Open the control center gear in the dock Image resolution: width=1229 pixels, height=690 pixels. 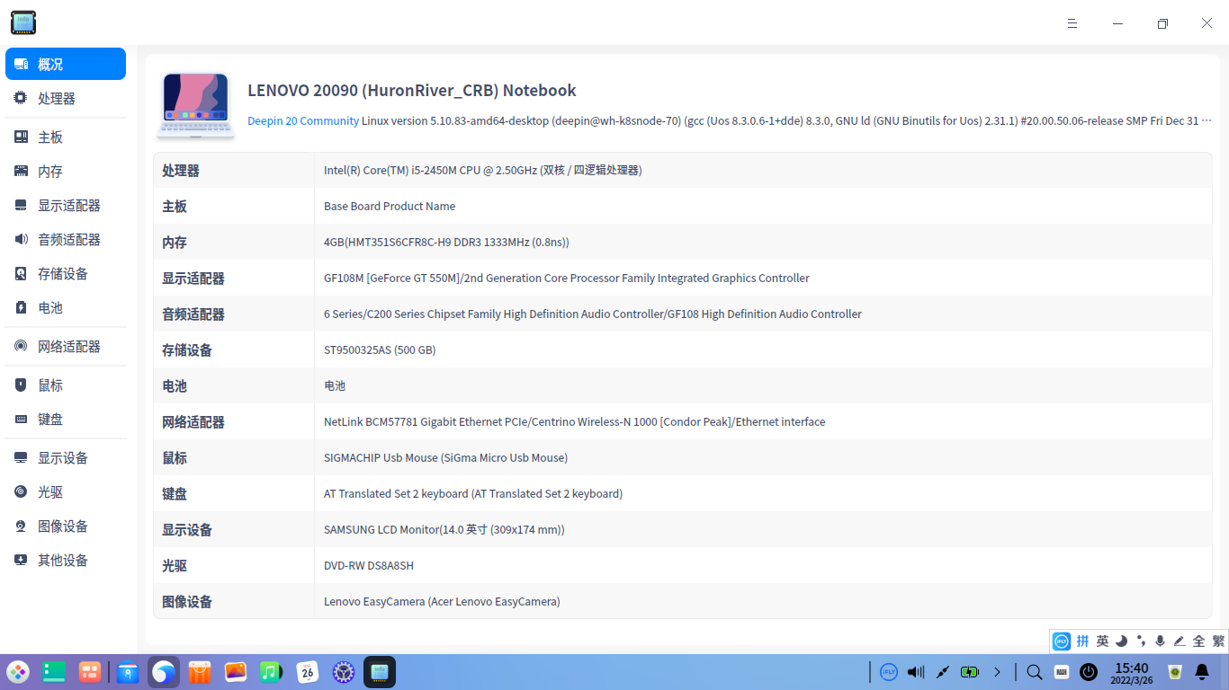coord(344,672)
